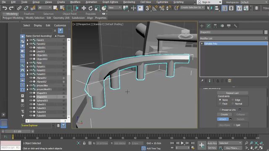This screenshot has width=269, height=151.
Task: Expand the Editable Poly modifier entry
Action: 202,44
